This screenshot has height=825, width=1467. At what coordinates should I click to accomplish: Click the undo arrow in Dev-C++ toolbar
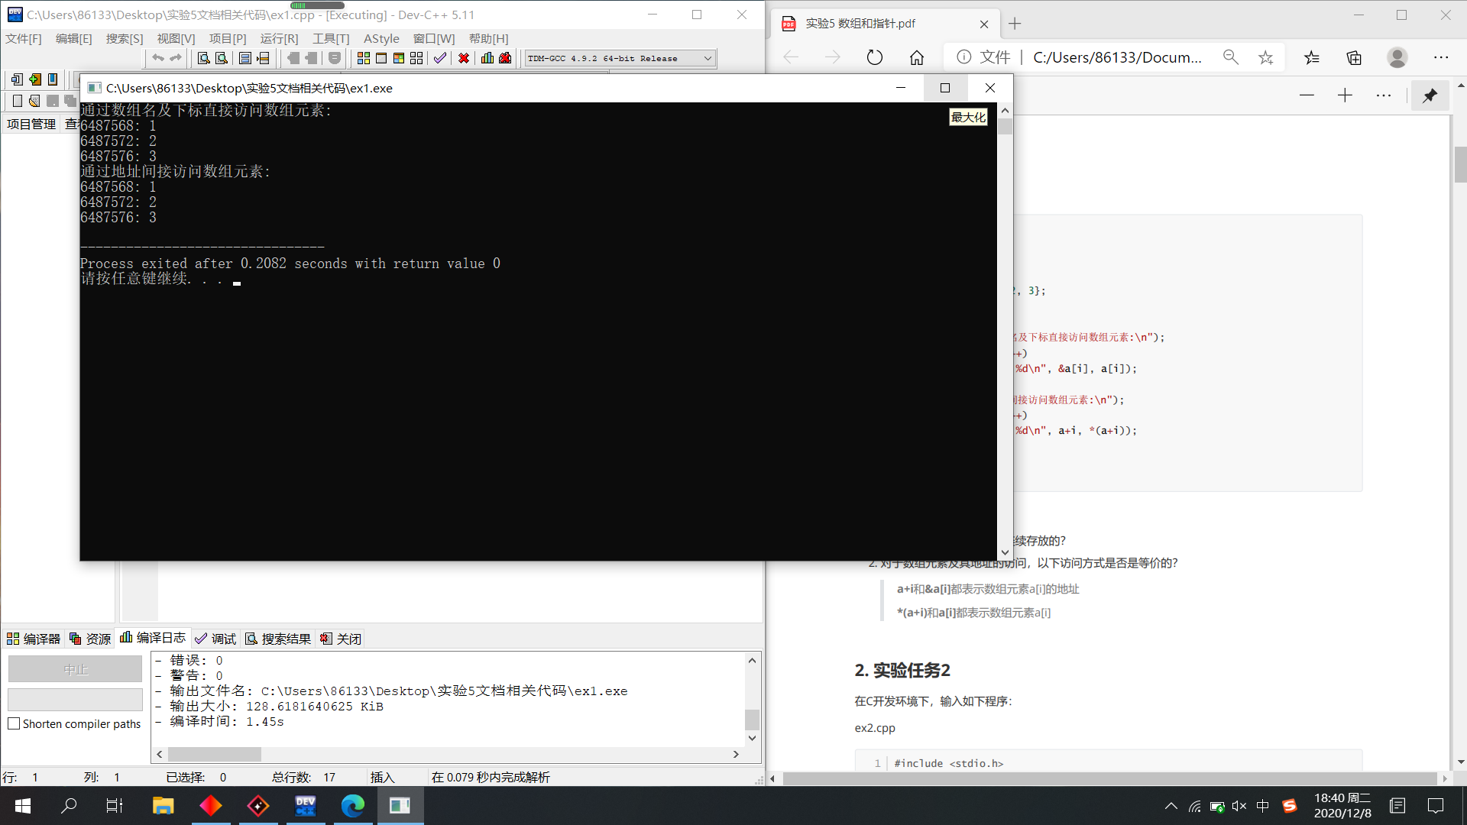pos(158,58)
